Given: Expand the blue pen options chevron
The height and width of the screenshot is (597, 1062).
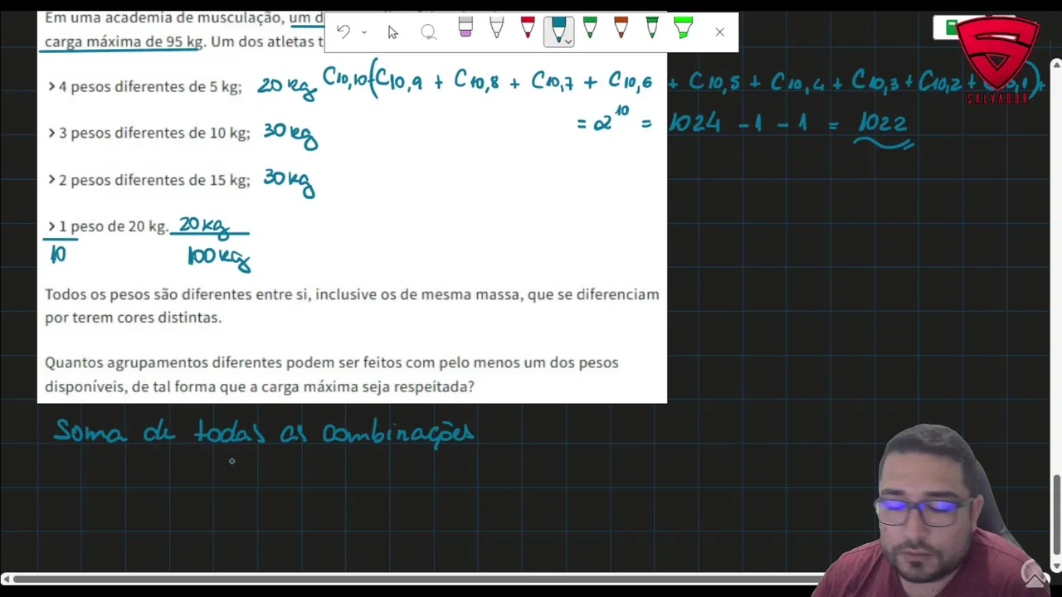Looking at the screenshot, I should pos(568,41).
